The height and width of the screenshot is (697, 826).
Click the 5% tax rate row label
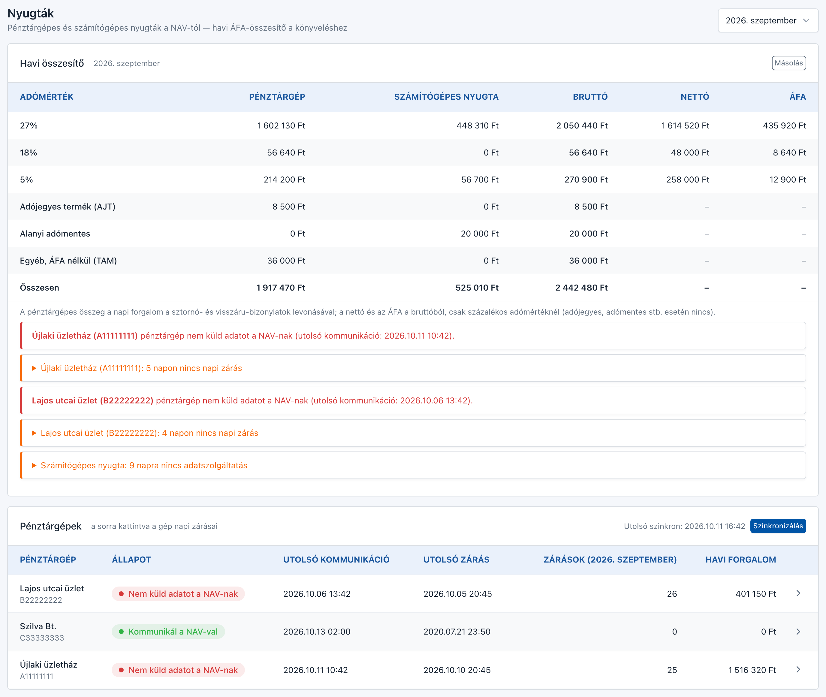(26, 180)
